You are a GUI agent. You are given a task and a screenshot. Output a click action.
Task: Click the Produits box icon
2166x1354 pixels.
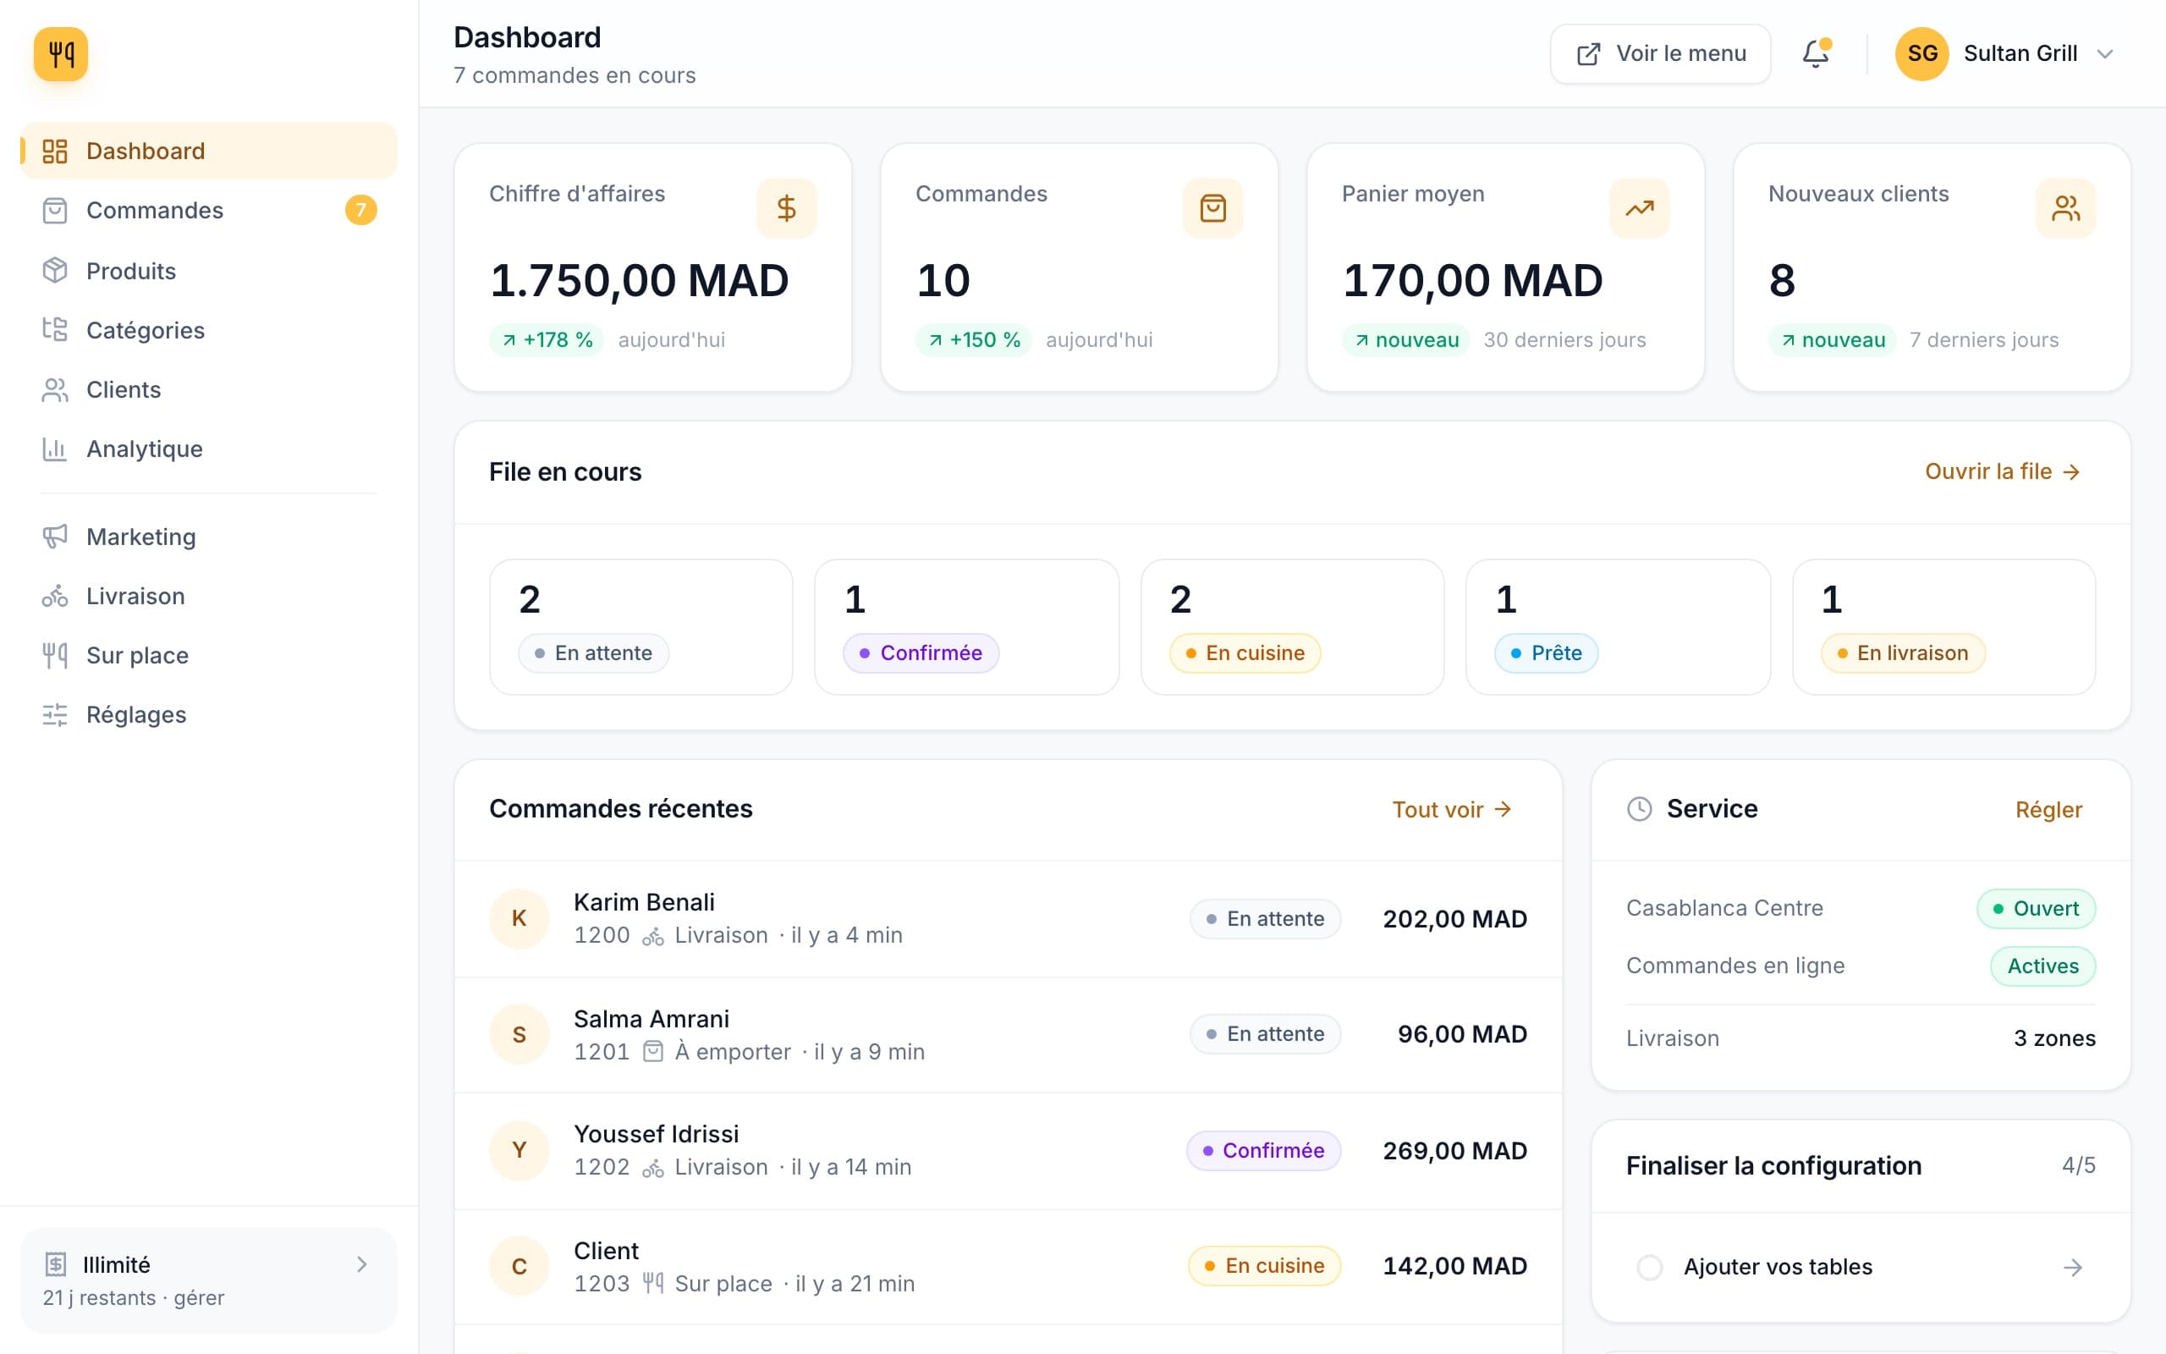coord(55,271)
